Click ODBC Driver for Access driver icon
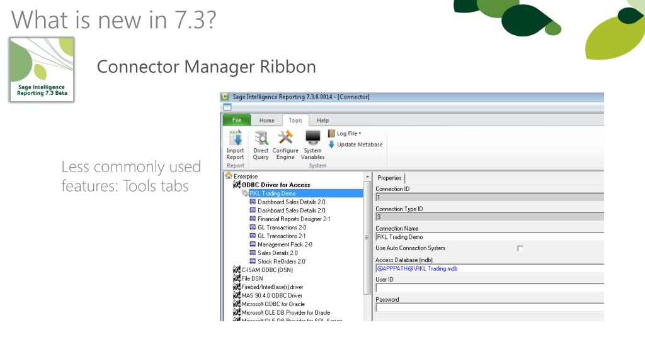The image size is (645, 362). pos(237,185)
